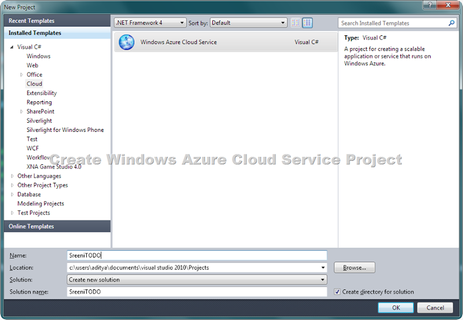Open the Solution 'Create new solution' dropdown
The width and height of the screenshot is (463, 320).
click(197, 279)
